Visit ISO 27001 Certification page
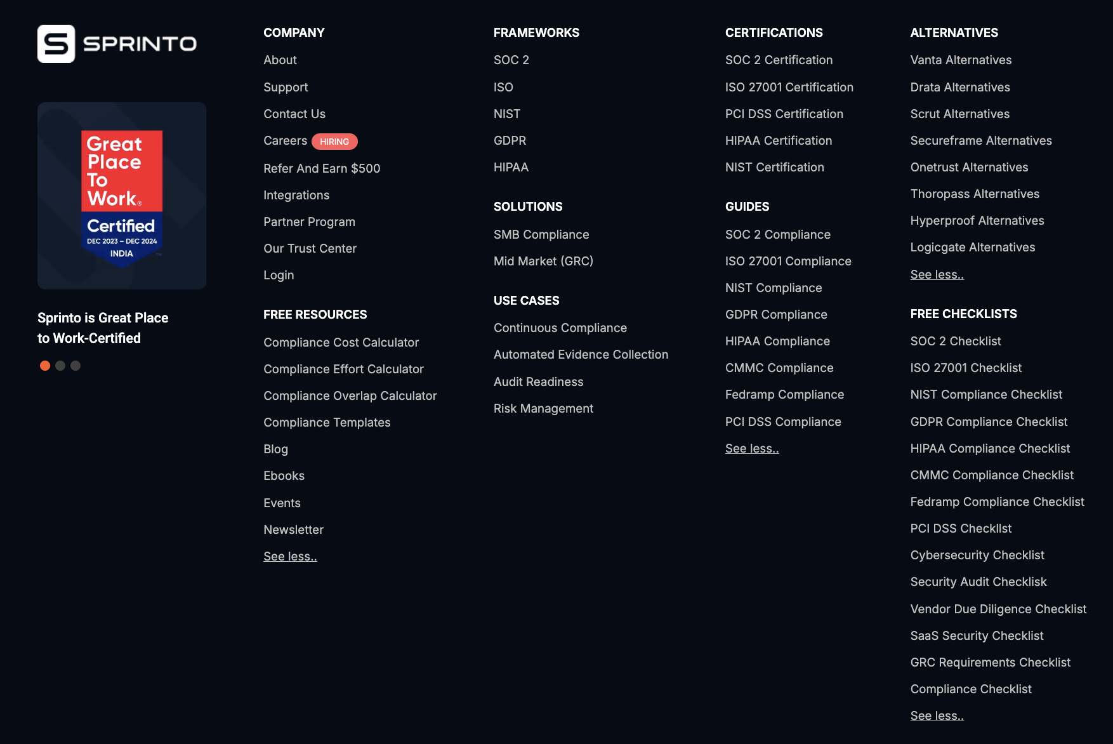 [x=789, y=87]
